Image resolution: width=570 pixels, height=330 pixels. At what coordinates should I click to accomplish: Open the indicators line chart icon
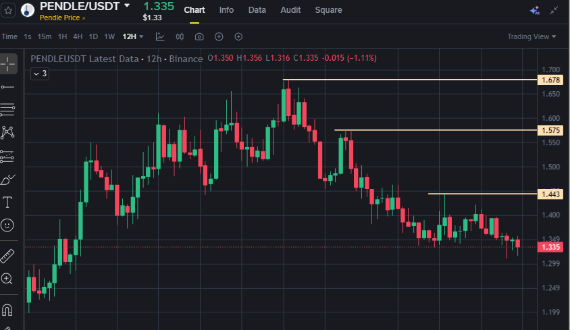pos(160,36)
